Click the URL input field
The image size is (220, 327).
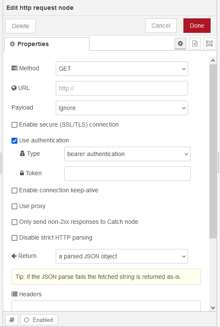coord(122,88)
